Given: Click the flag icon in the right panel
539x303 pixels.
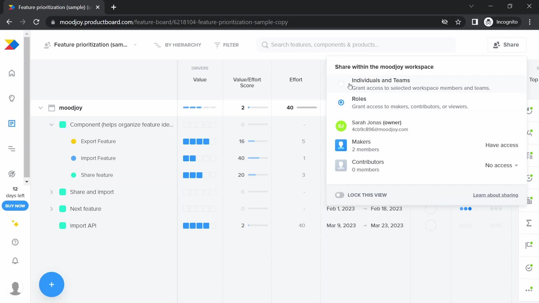Looking at the screenshot, I should [529, 245].
